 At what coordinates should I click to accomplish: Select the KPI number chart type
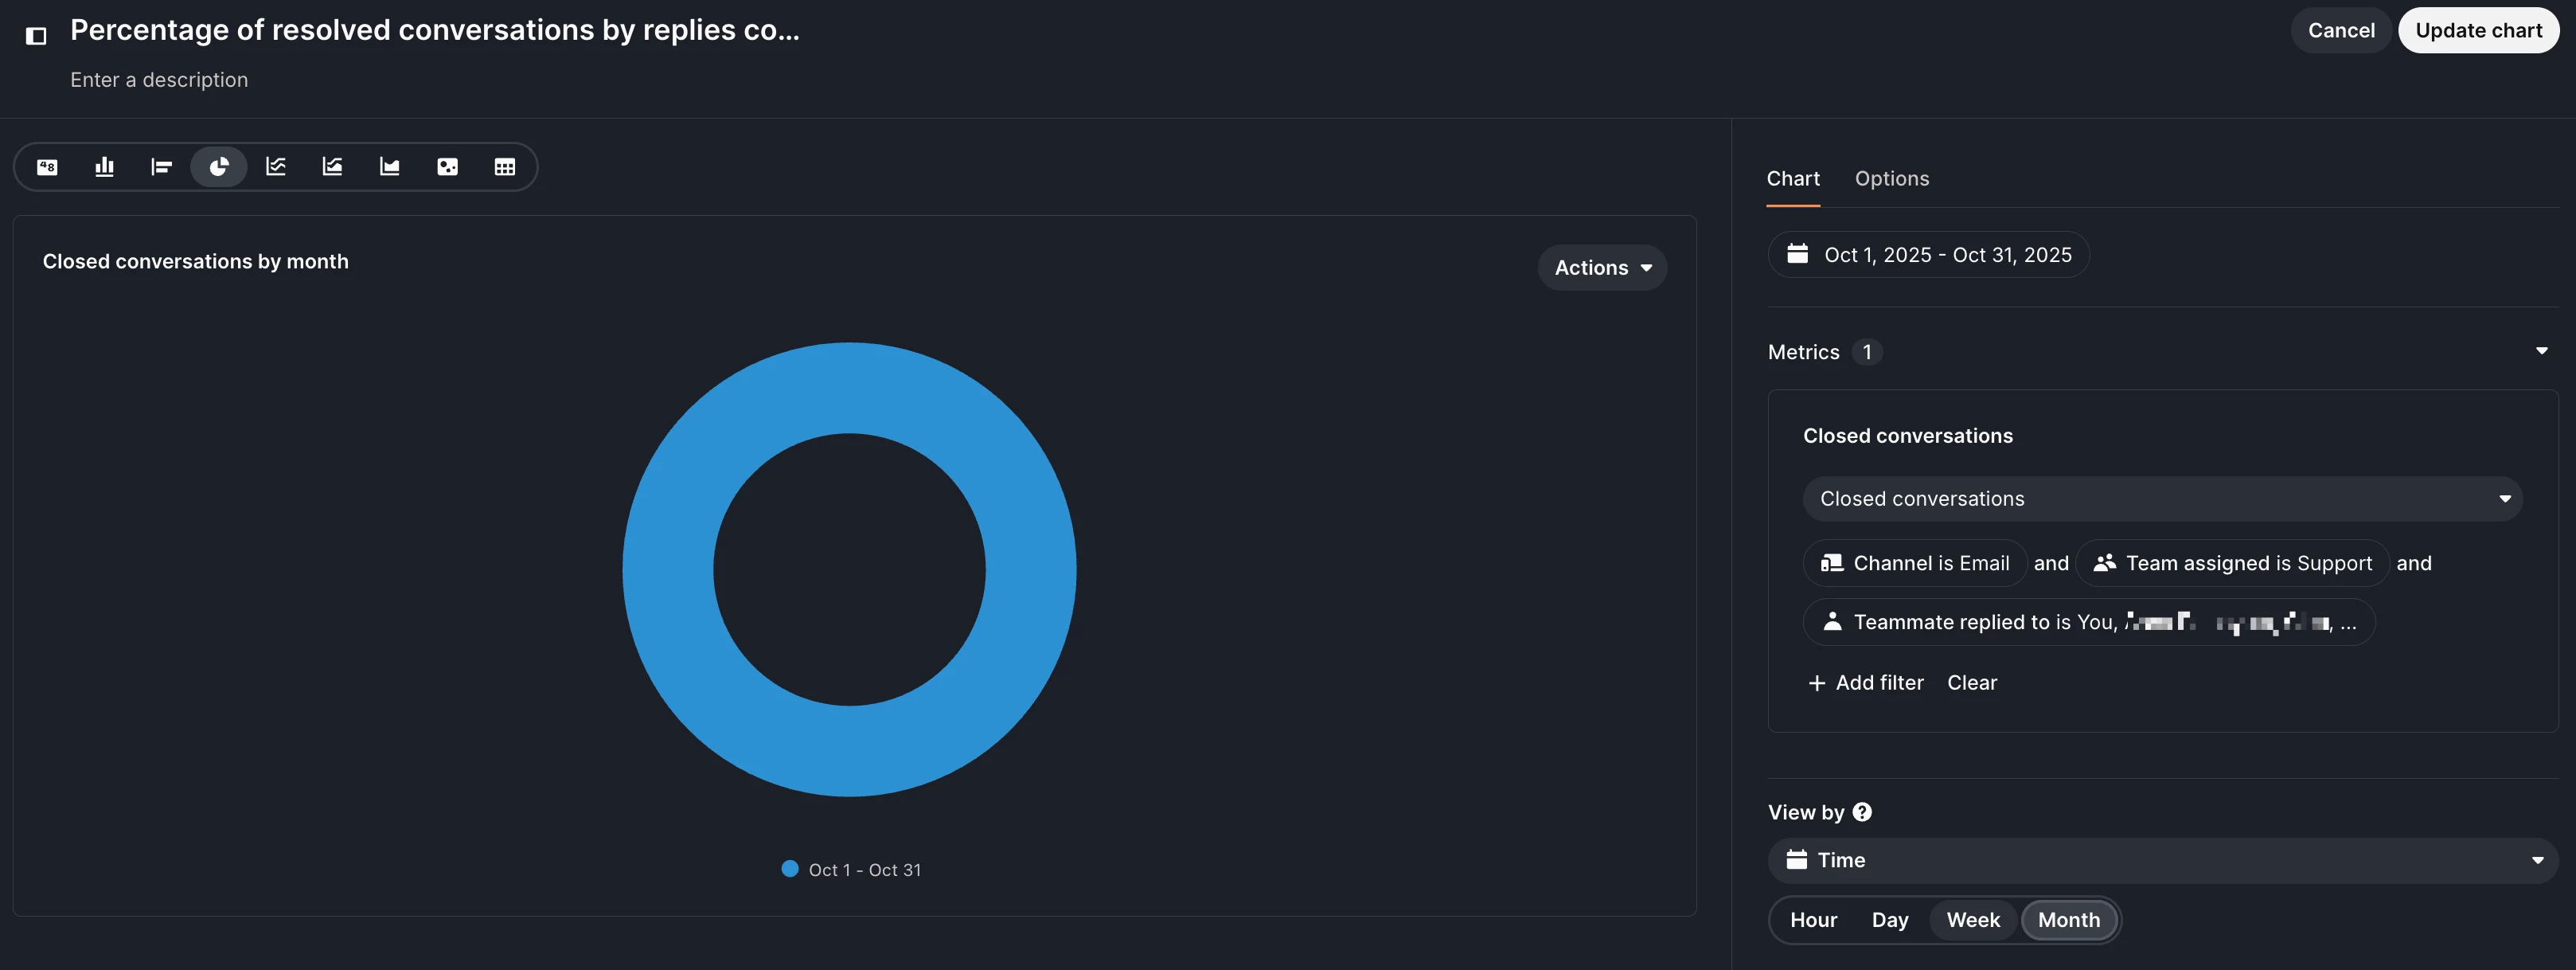coord(47,167)
